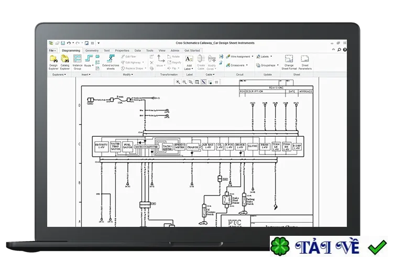
Task: Switch to the Geometry tab
Action: [x=92, y=50]
